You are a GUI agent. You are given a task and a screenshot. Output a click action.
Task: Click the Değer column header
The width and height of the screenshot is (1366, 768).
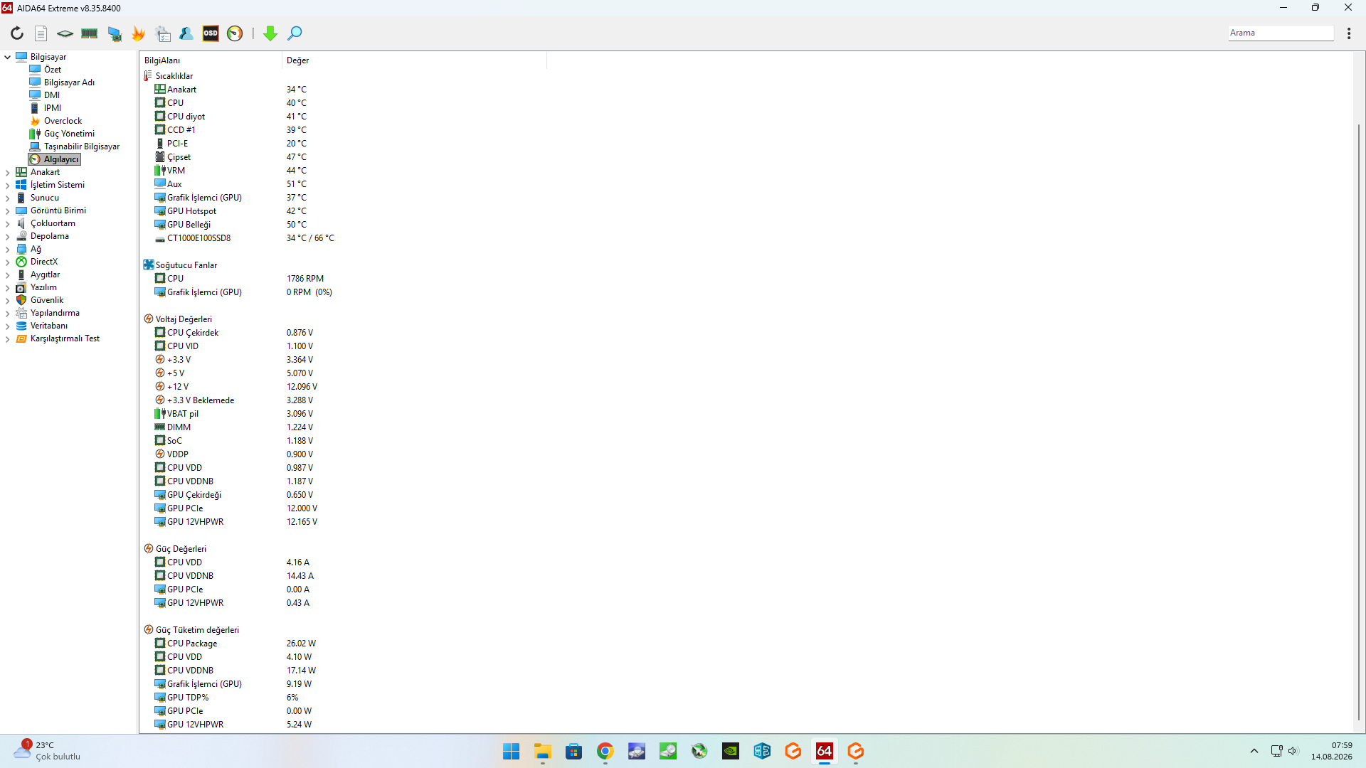click(x=415, y=60)
